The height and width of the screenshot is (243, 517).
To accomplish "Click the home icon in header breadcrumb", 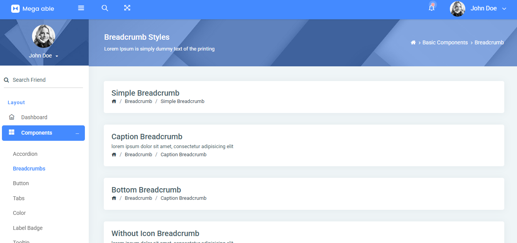I will [413, 43].
